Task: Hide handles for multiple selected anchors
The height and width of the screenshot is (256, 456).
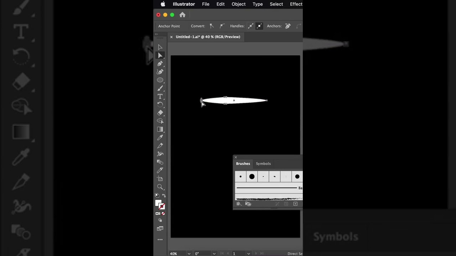Action: [x=259, y=26]
